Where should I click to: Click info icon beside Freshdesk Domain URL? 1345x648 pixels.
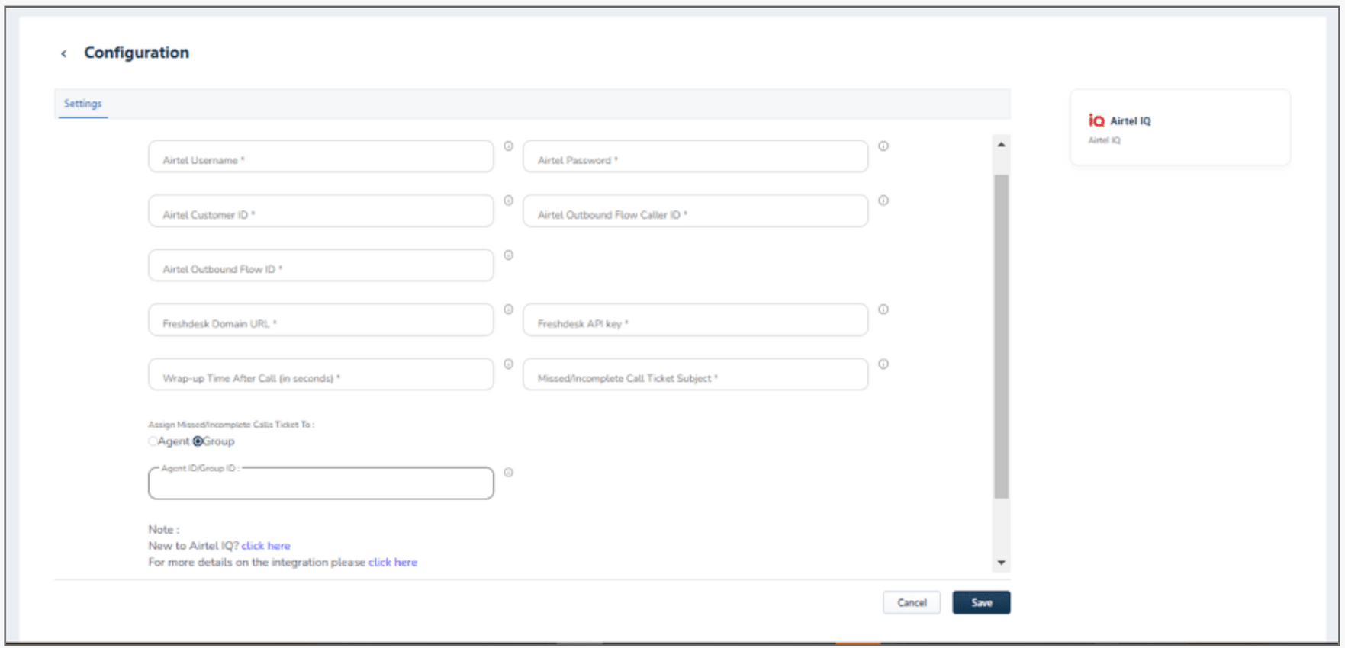pyautogui.click(x=508, y=310)
